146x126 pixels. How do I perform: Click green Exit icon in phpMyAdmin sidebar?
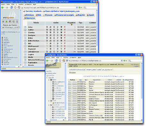point(6,22)
